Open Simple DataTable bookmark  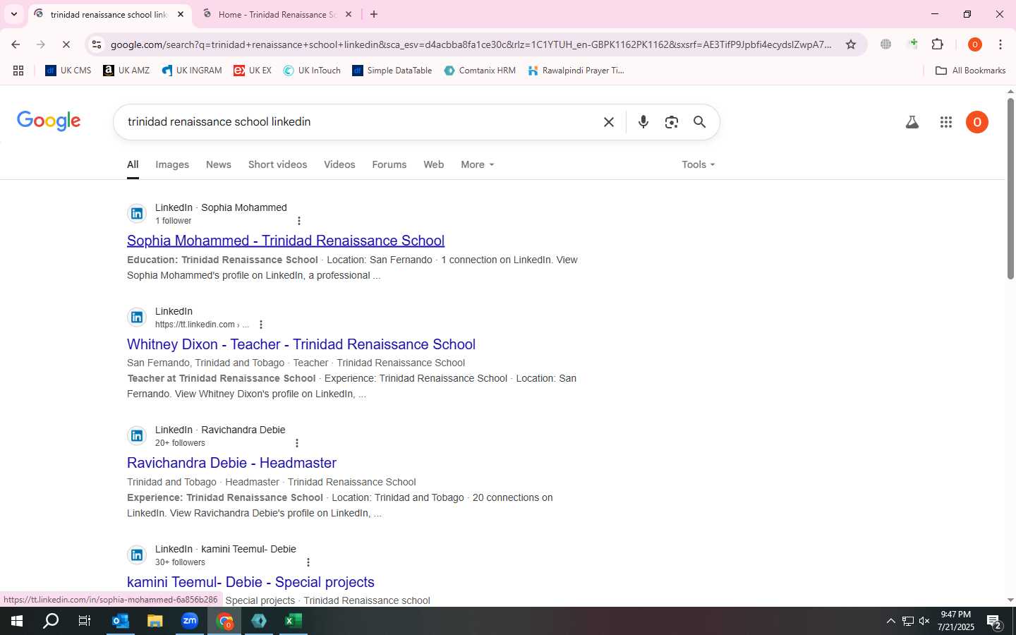click(392, 71)
